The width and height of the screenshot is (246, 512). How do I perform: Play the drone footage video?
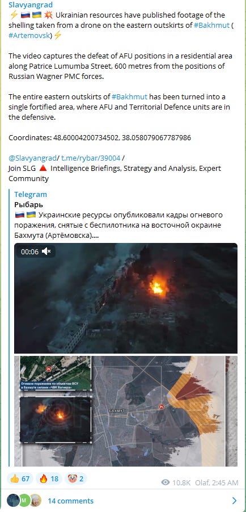point(126,298)
